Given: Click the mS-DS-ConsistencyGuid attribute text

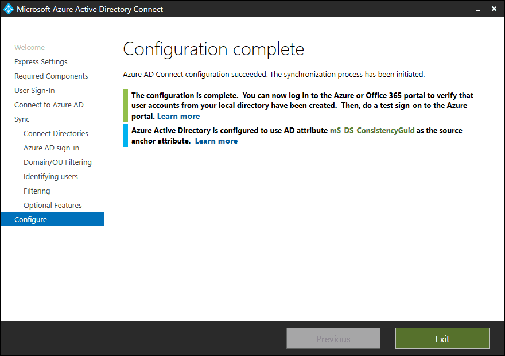Looking at the screenshot, I should click(372, 130).
